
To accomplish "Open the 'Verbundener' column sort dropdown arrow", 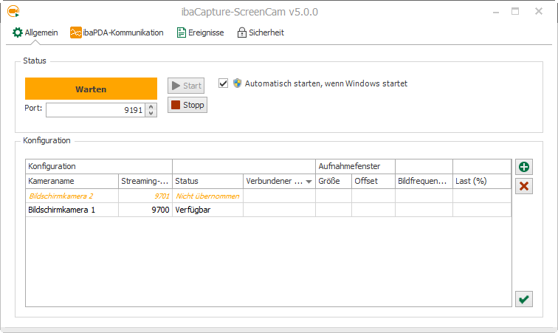I will coord(309,182).
